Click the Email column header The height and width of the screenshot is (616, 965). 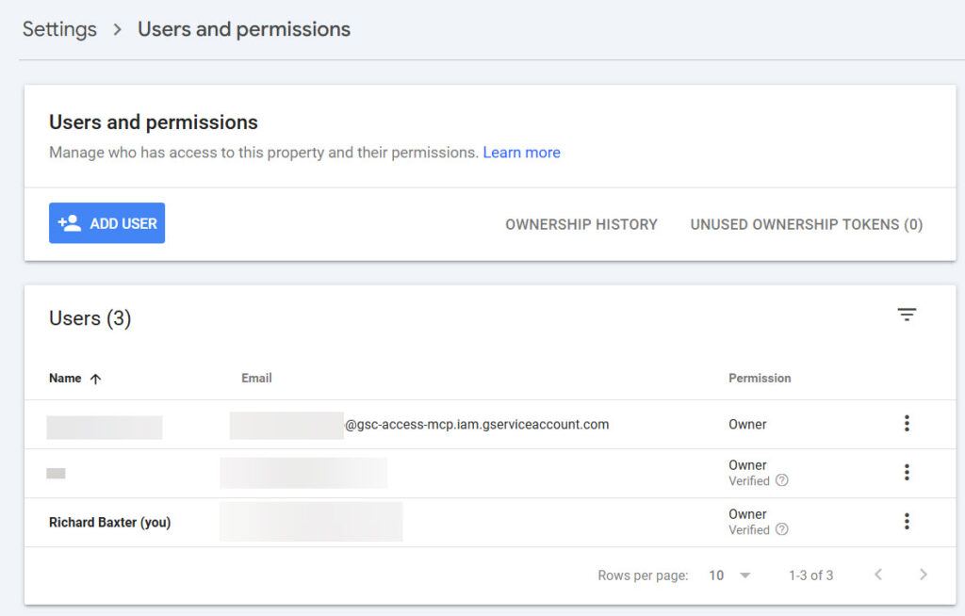coord(256,378)
